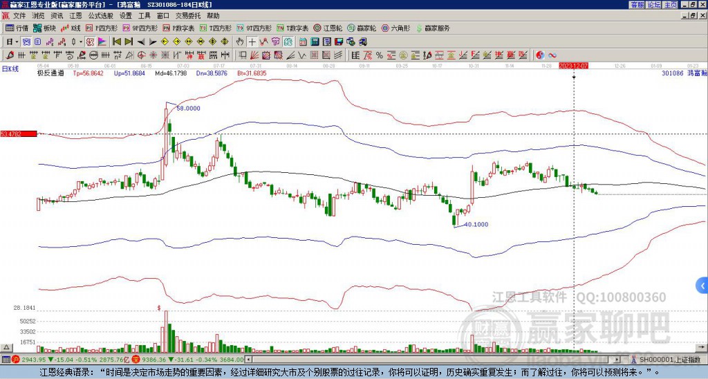This screenshot has width=708, height=379.
Task: Open the 板块 sector panel
Action: (x=44, y=28)
